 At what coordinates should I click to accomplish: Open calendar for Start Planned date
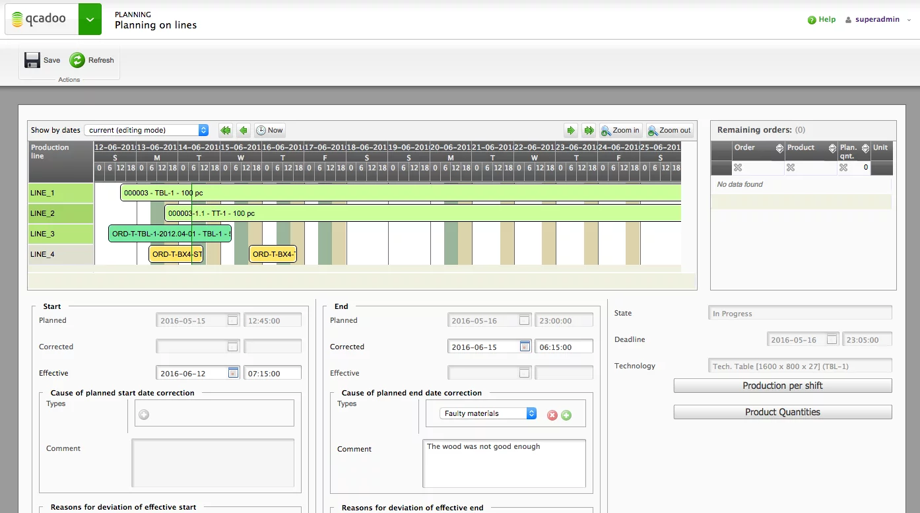click(x=232, y=321)
